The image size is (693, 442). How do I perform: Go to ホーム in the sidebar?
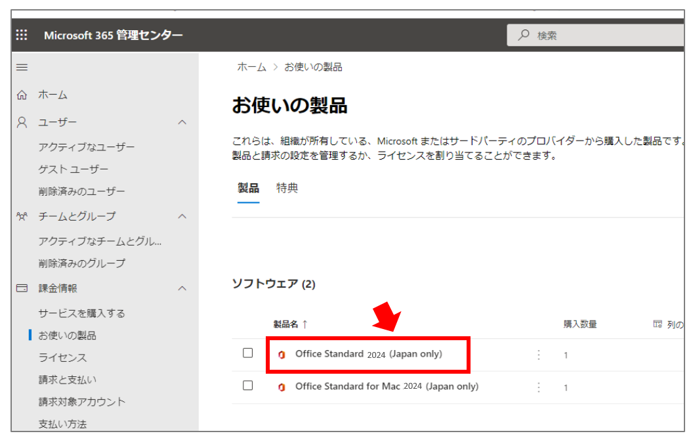[x=52, y=95]
